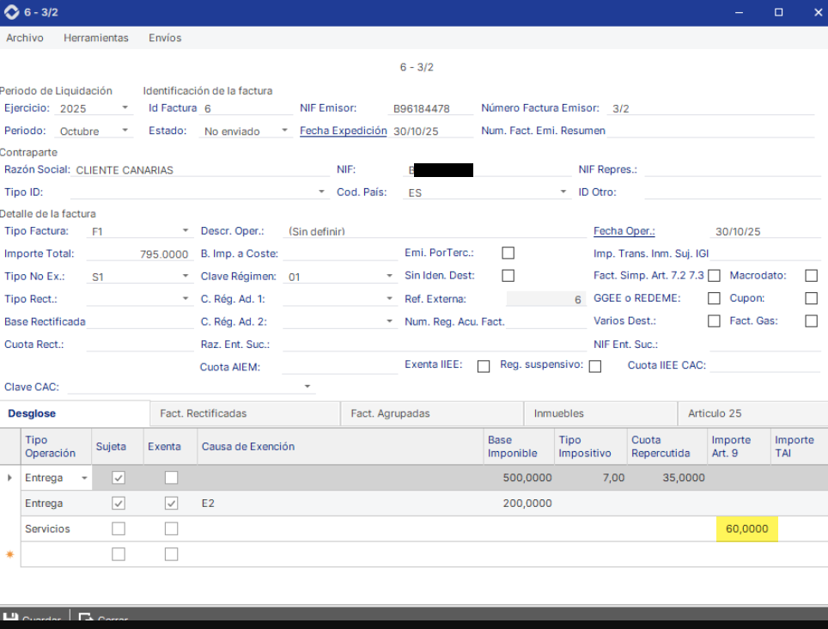Toggle the Reg. suspensivo checkbox
828x629 pixels.
pos(595,367)
